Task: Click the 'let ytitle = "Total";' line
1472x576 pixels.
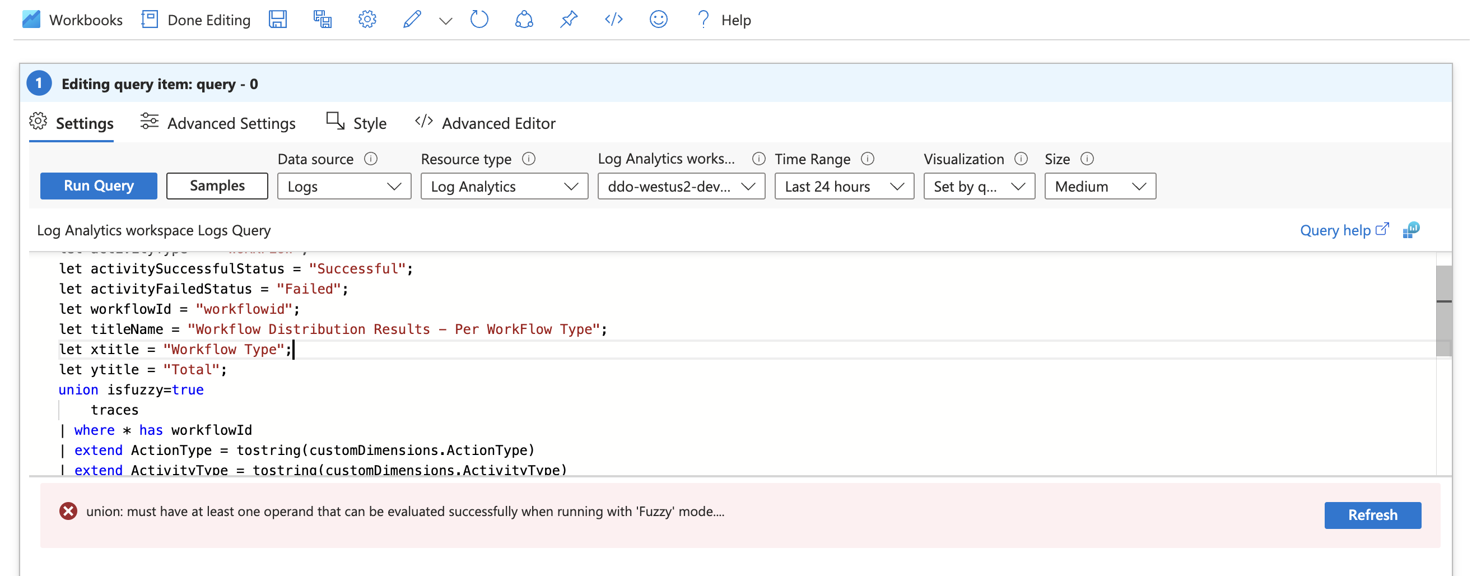Action: tap(143, 370)
